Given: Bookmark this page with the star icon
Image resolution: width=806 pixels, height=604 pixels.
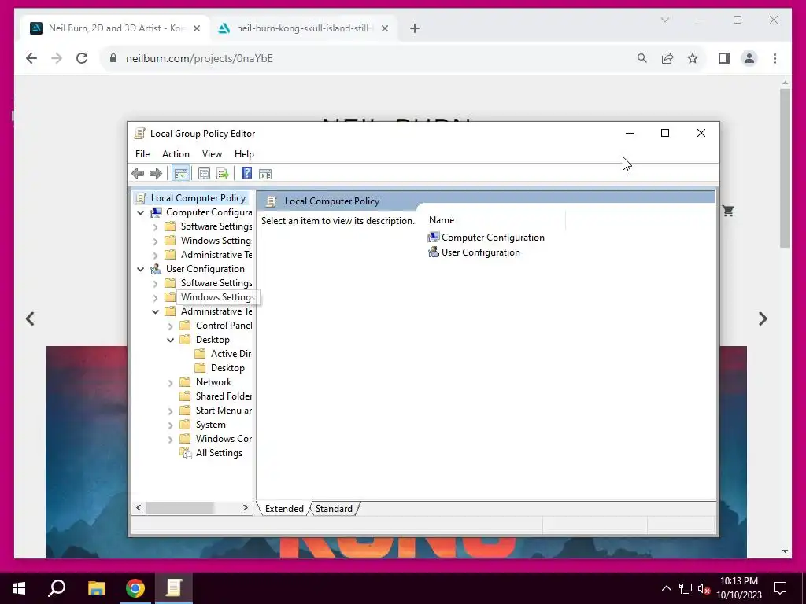Looking at the screenshot, I should point(693,58).
